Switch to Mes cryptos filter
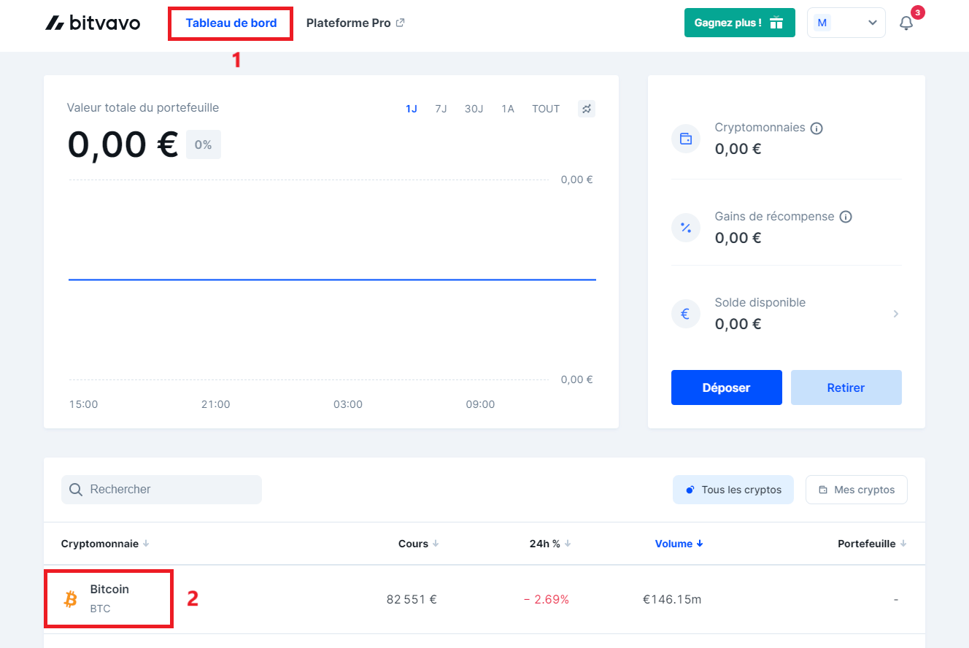The image size is (969, 648). 856,490
